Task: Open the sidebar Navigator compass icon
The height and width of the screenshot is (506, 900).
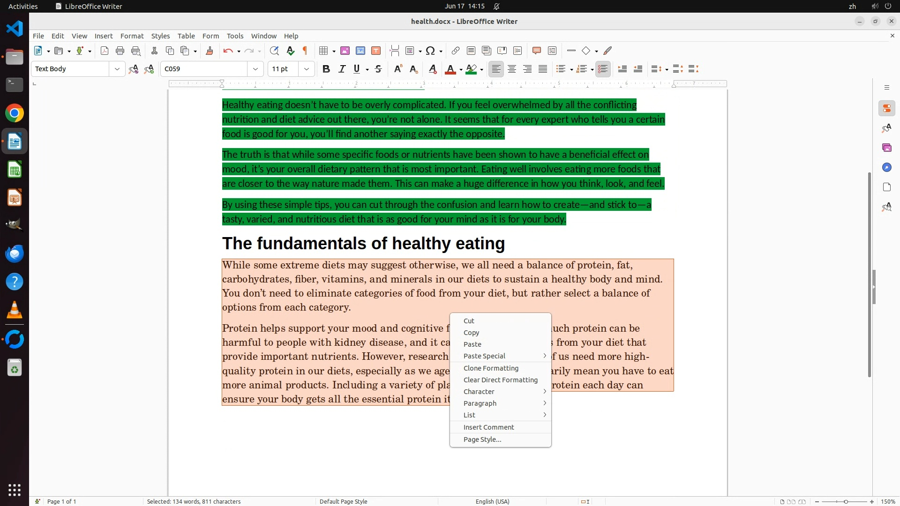Action: 886,167
